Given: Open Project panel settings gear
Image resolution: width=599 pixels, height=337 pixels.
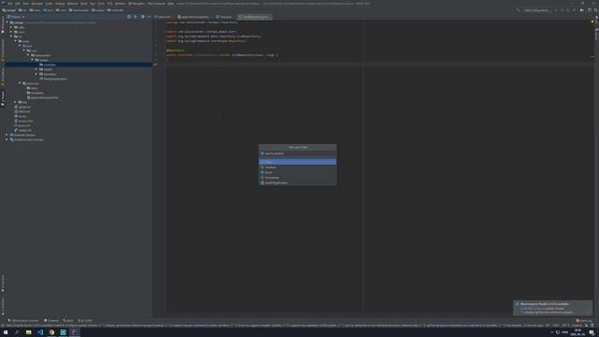Looking at the screenshot, I should tap(143, 17).
